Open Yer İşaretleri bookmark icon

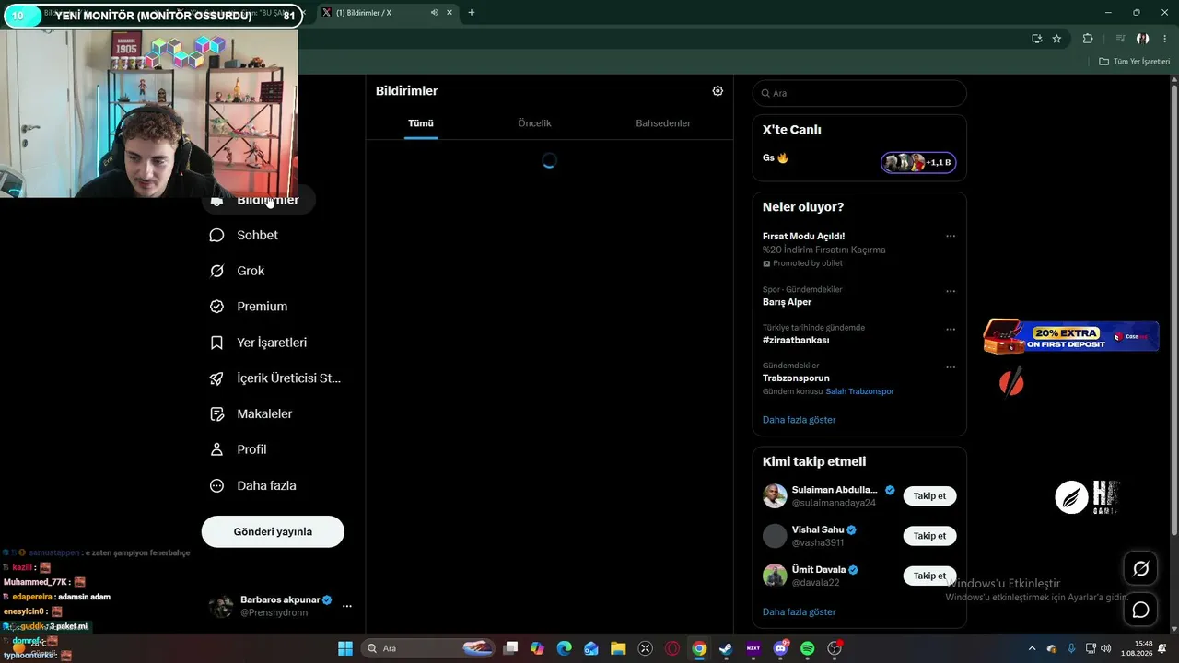coord(216,343)
